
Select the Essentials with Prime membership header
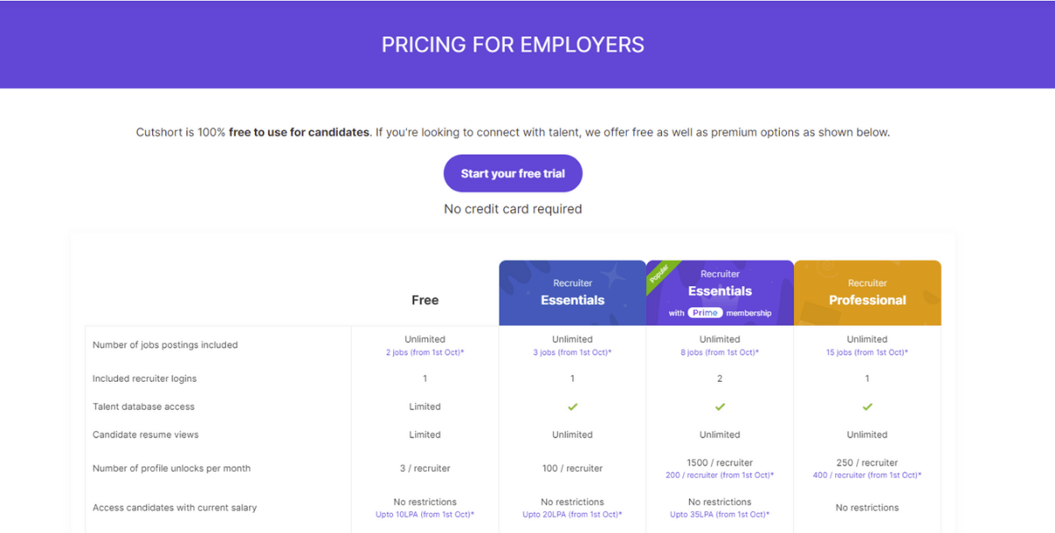pos(720,292)
